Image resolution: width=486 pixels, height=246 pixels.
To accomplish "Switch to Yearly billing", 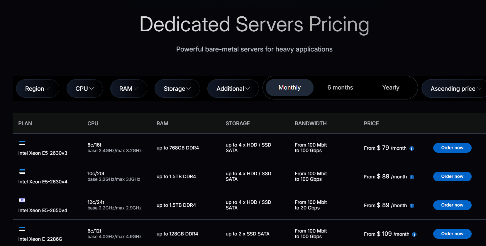I will coord(391,87).
